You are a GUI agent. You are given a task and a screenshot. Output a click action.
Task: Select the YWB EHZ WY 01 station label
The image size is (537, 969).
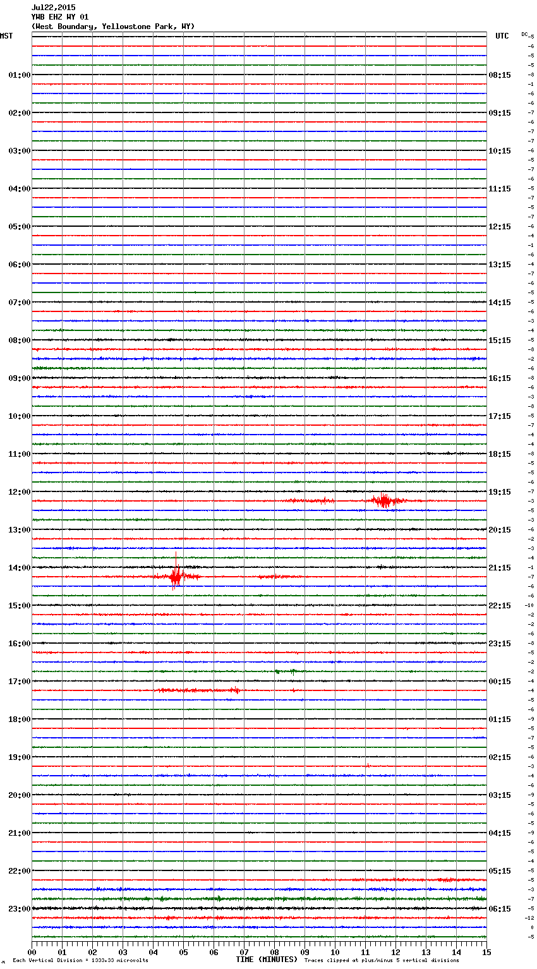click(x=60, y=17)
